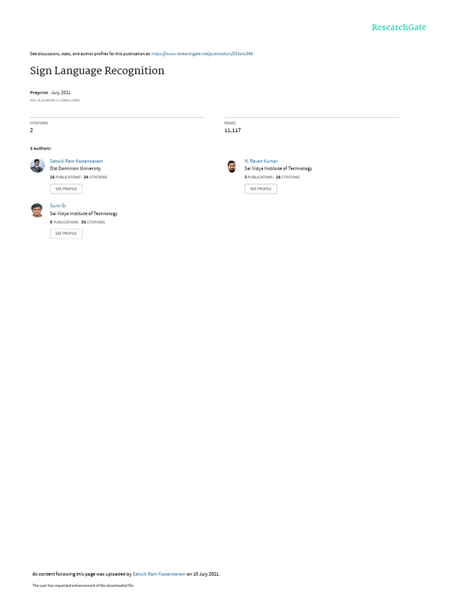The height and width of the screenshot is (599, 449).
Task: Click the '3 authors:' label
Action: coord(40,148)
